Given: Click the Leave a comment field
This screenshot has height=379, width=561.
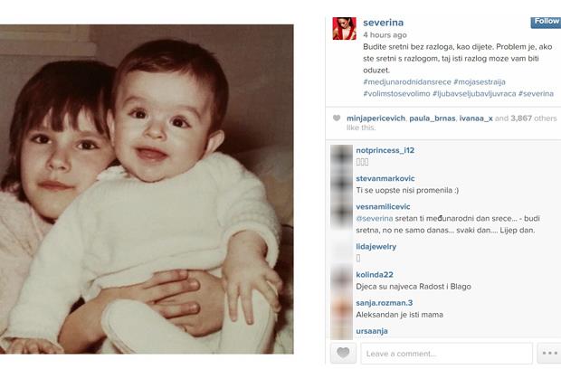Looking at the screenshot, I should pos(446,354).
